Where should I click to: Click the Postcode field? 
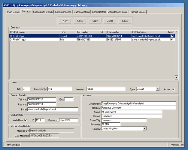[111, 124]
